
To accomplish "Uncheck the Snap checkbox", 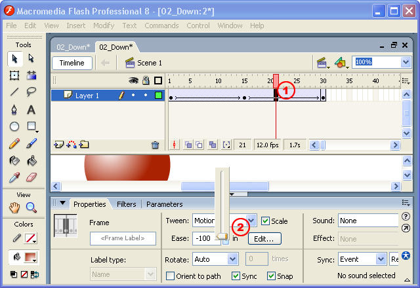I will [x=270, y=276].
